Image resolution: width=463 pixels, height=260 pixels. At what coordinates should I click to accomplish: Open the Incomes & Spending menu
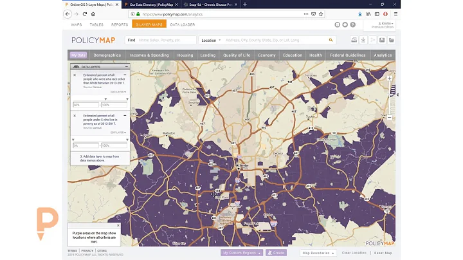pyautogui.click(x=149, y=55)
